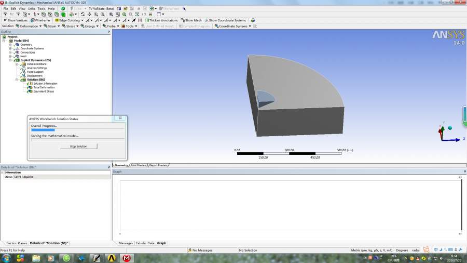Toggle Show Mesh option
The width and height of the screenshot is (467, 263).
(x=191, y=20)
